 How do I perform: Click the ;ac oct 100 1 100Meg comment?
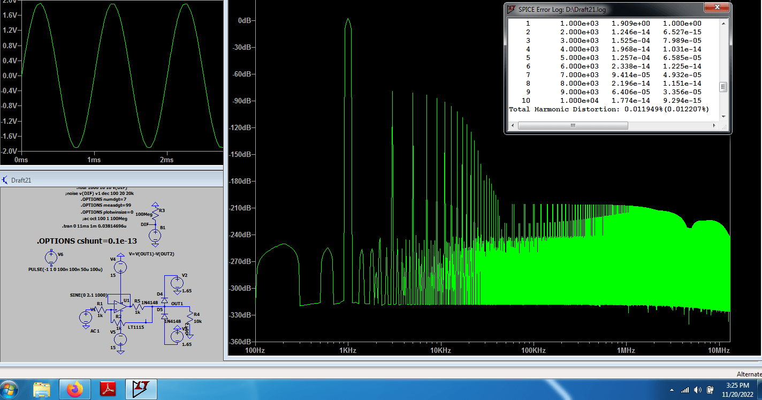tap(105, 218)
